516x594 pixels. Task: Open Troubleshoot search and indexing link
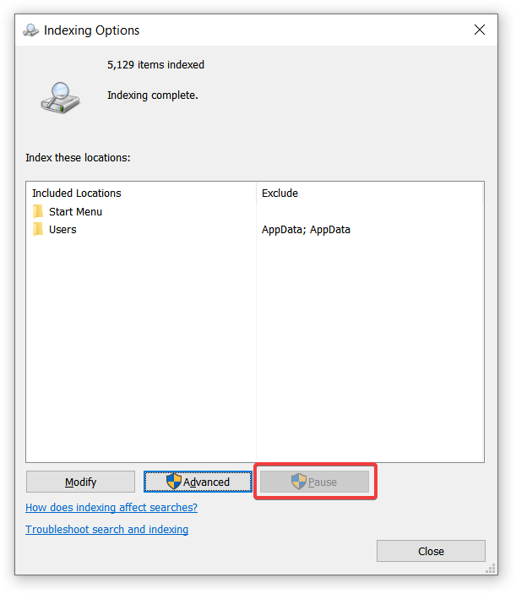tap(106, 530)
